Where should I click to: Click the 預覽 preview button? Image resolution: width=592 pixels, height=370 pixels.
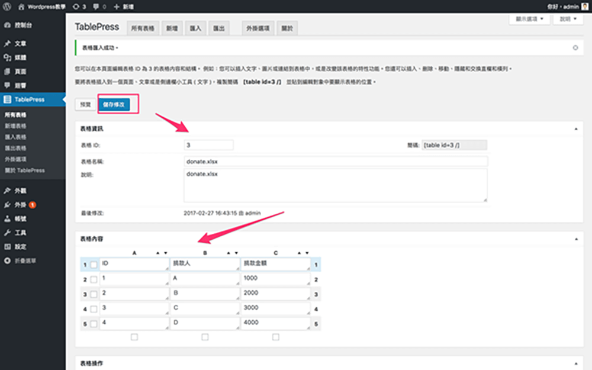click(85, 105)
